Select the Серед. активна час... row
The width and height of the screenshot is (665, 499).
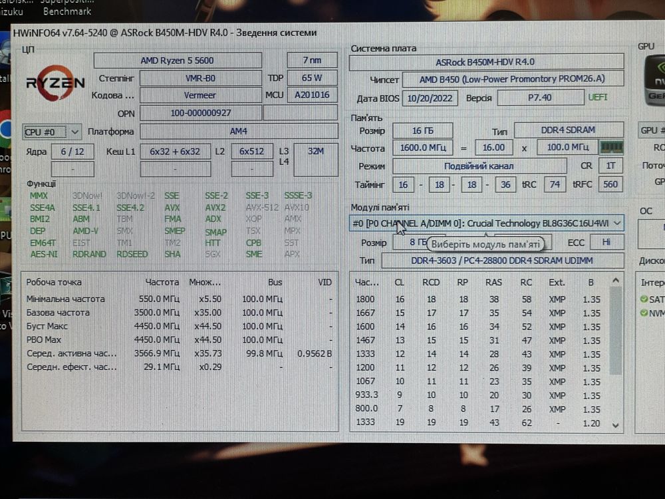179,353
